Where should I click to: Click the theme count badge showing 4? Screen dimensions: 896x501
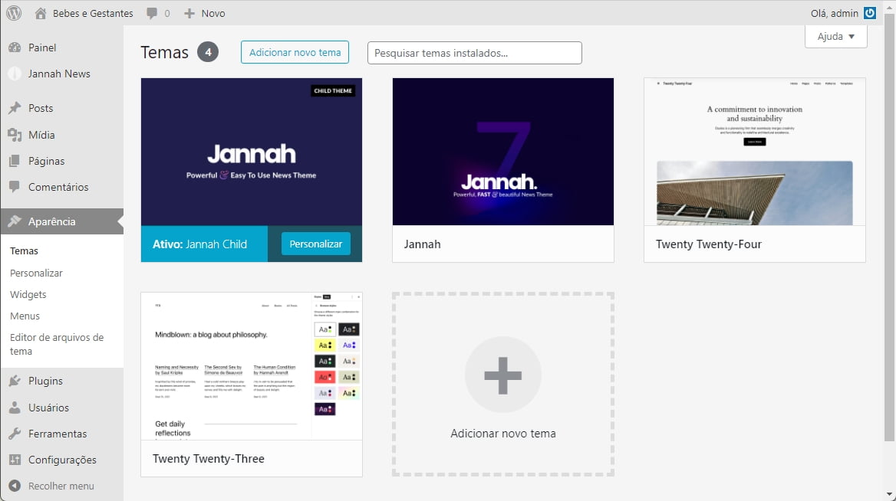pyautogui.click(x=208, y=52)
